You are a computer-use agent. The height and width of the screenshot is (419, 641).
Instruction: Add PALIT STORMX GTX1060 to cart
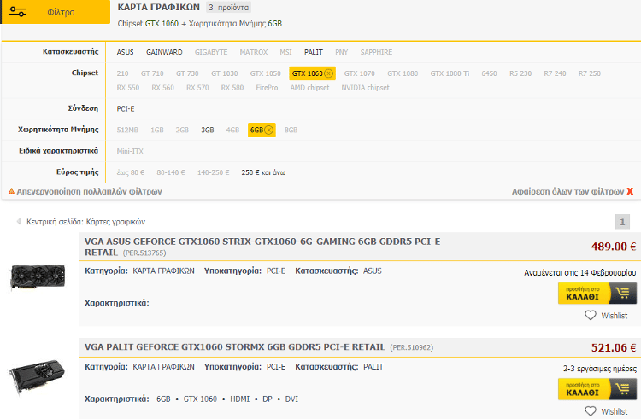(x=597, y=389)
